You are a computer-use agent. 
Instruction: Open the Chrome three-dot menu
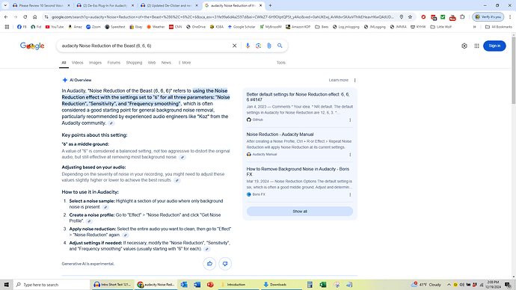pyautogui.click(x=510, y=16)
